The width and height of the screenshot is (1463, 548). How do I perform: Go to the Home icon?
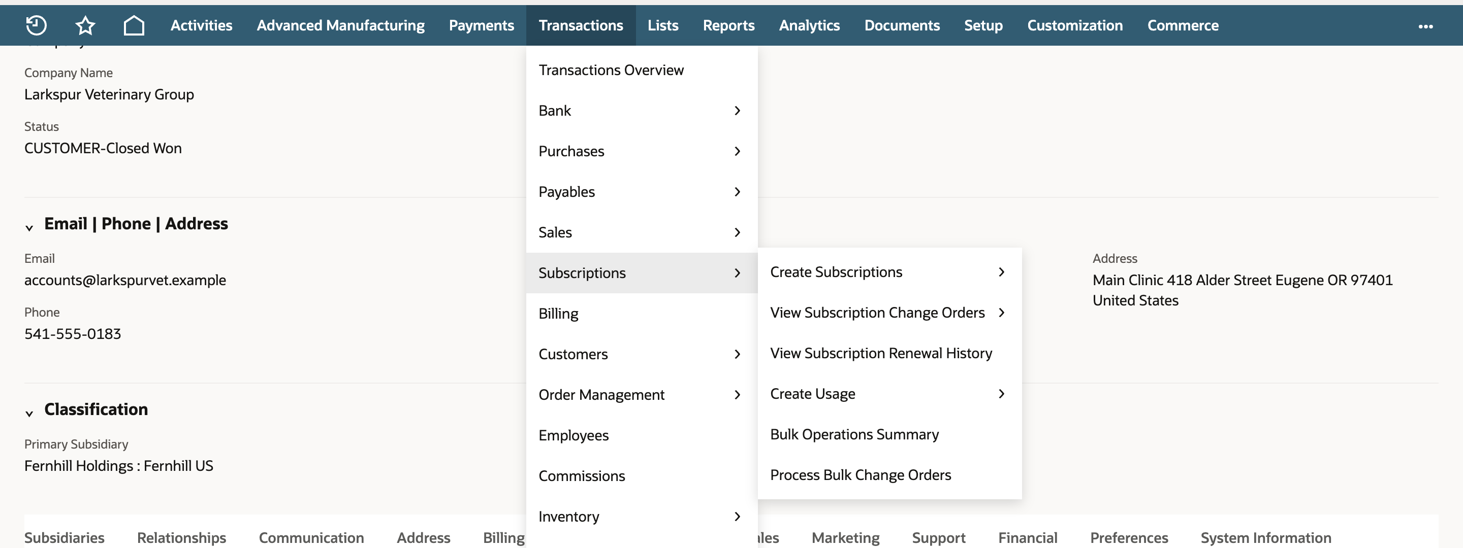point(134,25)
